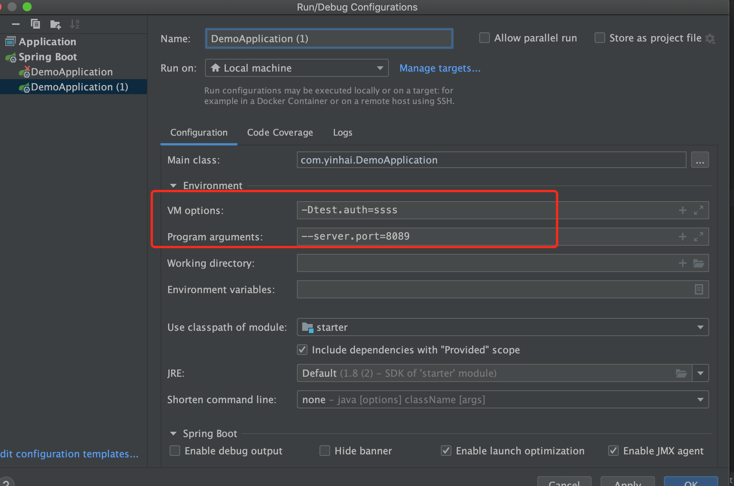Click the Main class browse ellipsis button
This screenshot has width=734, height=486.
coord(700,160)
